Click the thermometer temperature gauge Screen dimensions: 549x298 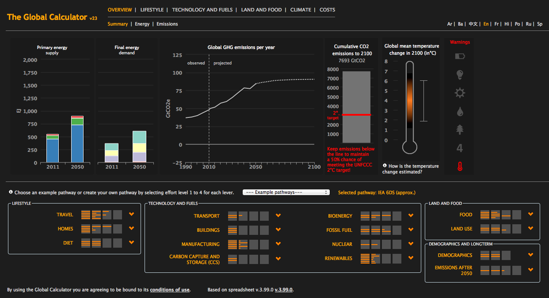click(410, 107)
